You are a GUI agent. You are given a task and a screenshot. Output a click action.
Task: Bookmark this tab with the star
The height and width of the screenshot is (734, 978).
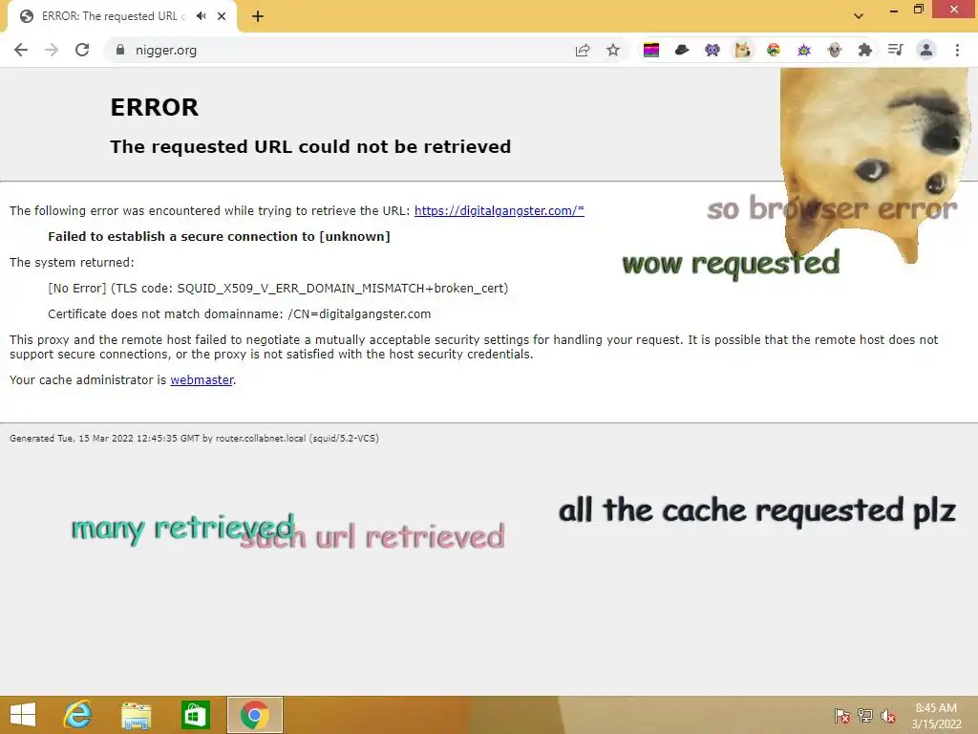[613, 50]
